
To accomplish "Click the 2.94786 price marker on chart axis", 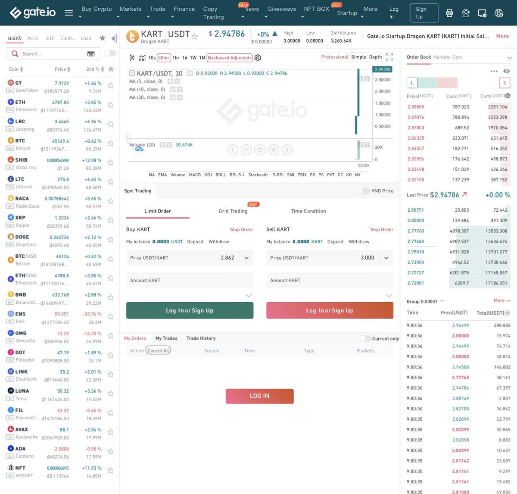I will pos(383,69).
